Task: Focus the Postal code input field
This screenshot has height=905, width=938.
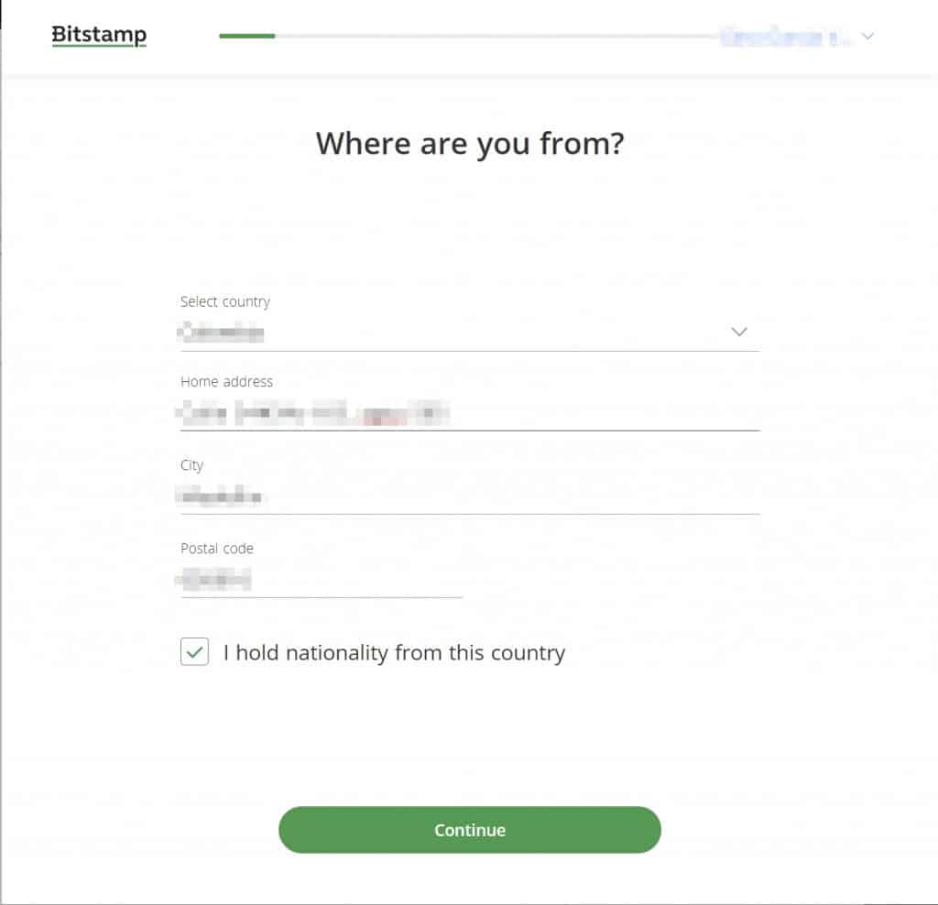Action: (321, 579)
